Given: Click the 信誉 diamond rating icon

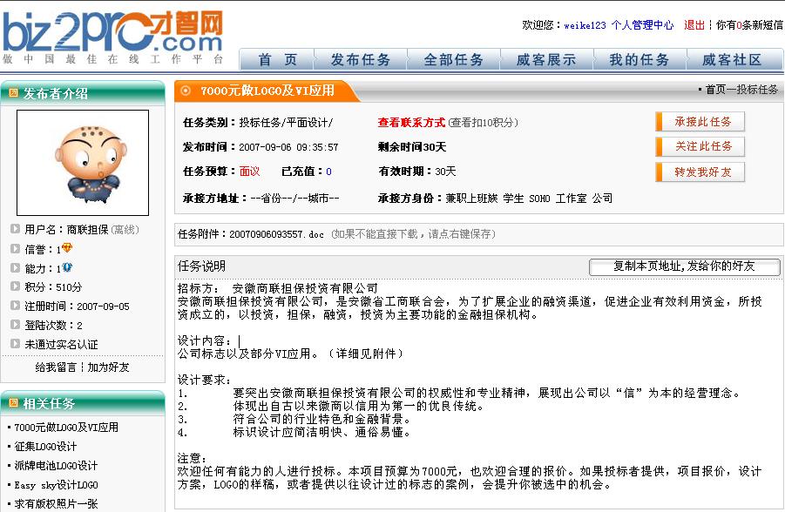Looking at the screenshot, I should (66, 248).
